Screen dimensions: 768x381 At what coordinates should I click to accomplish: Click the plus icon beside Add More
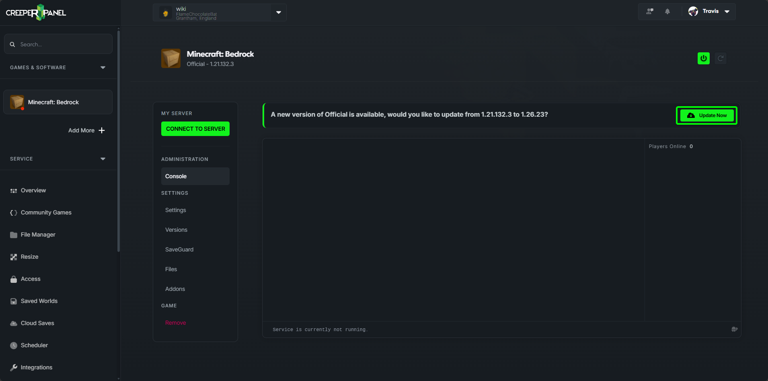102,130
